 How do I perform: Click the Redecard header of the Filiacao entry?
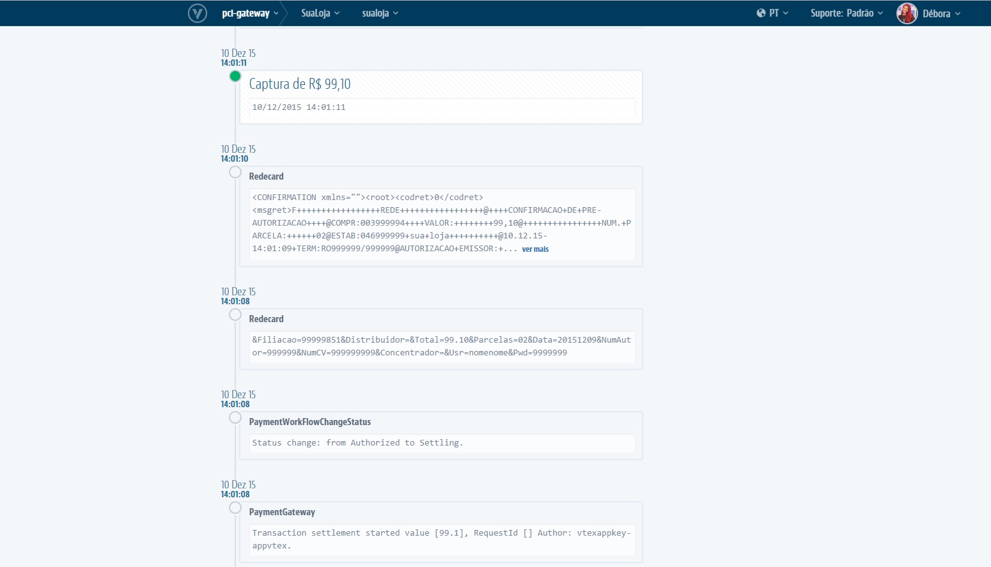point(267,318)
